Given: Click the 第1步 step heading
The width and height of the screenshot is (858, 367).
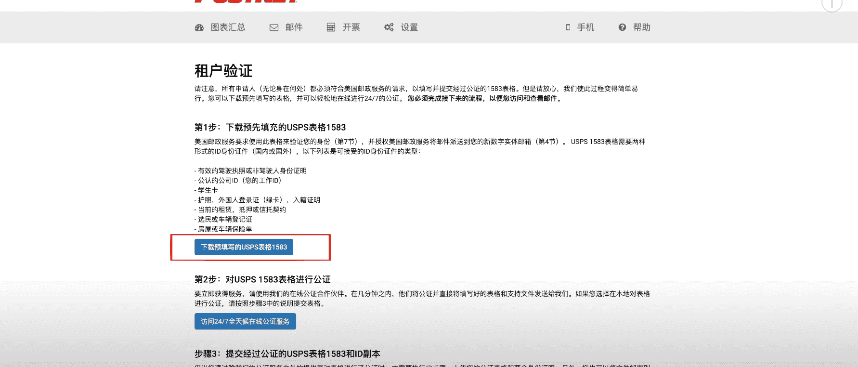Looking at the screenshot, I should pos(270,127).
